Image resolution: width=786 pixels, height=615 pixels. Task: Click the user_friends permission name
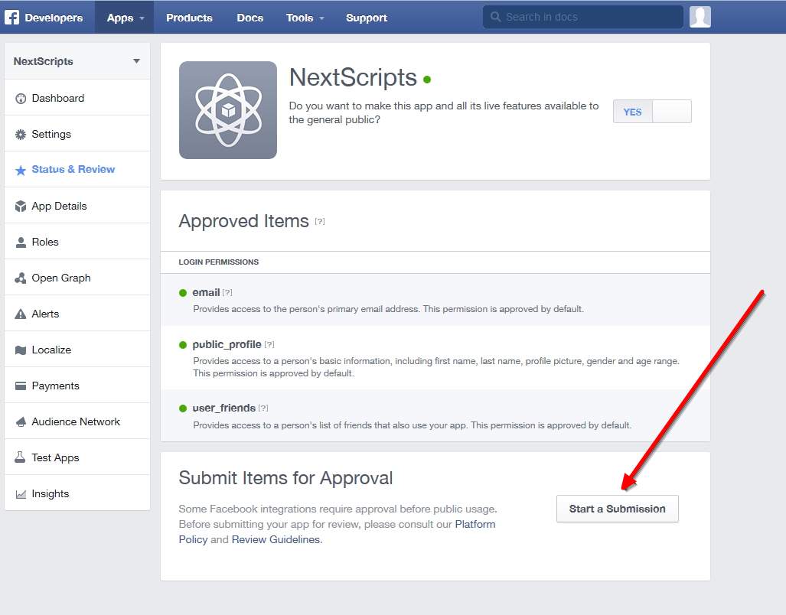coord(224,408)
